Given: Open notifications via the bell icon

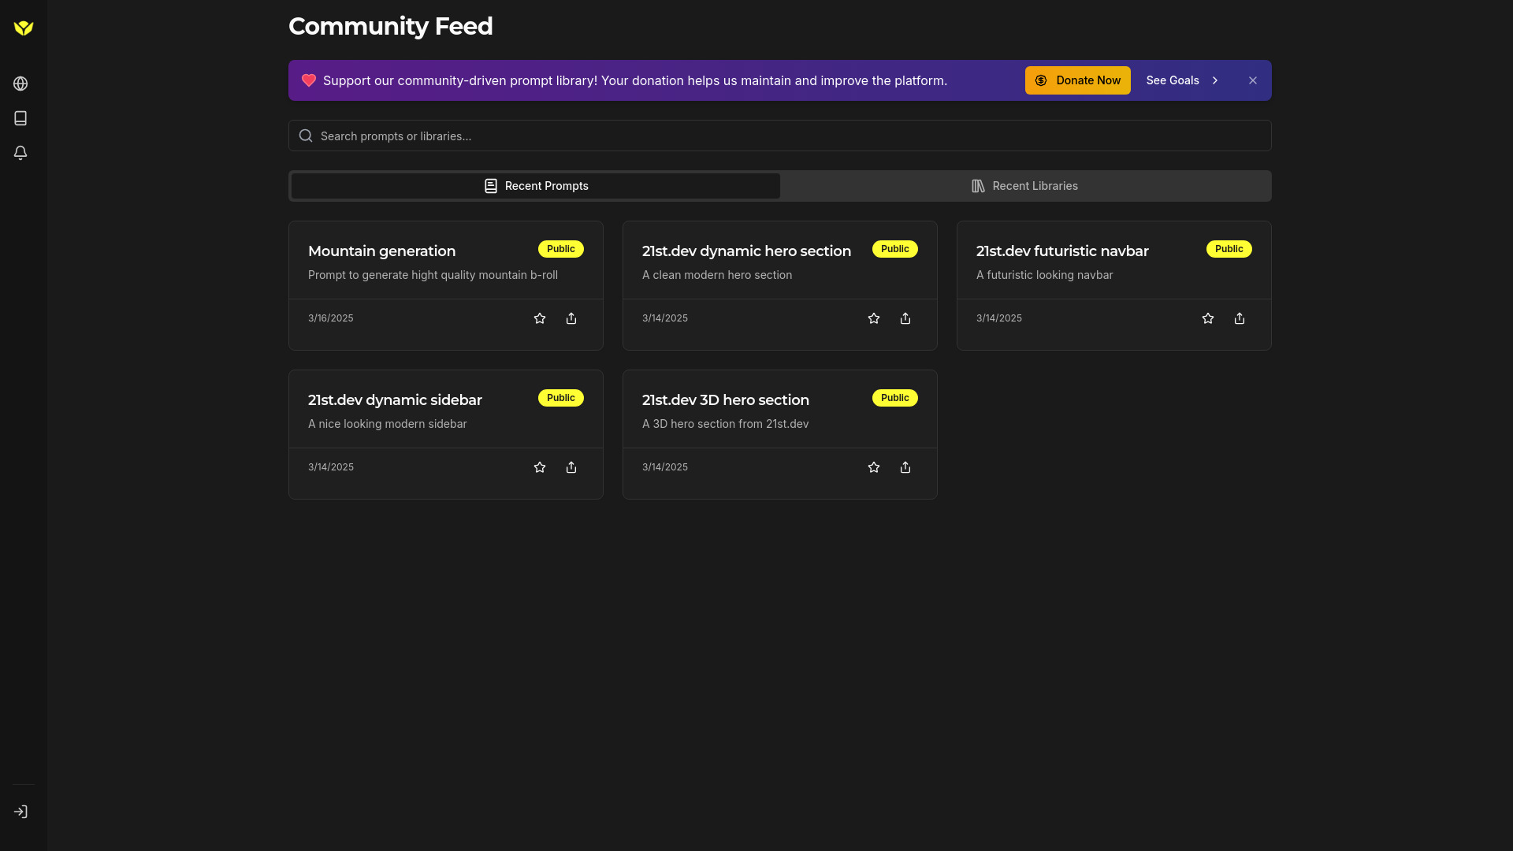Looking at the screenshot, I should [20, 153].
